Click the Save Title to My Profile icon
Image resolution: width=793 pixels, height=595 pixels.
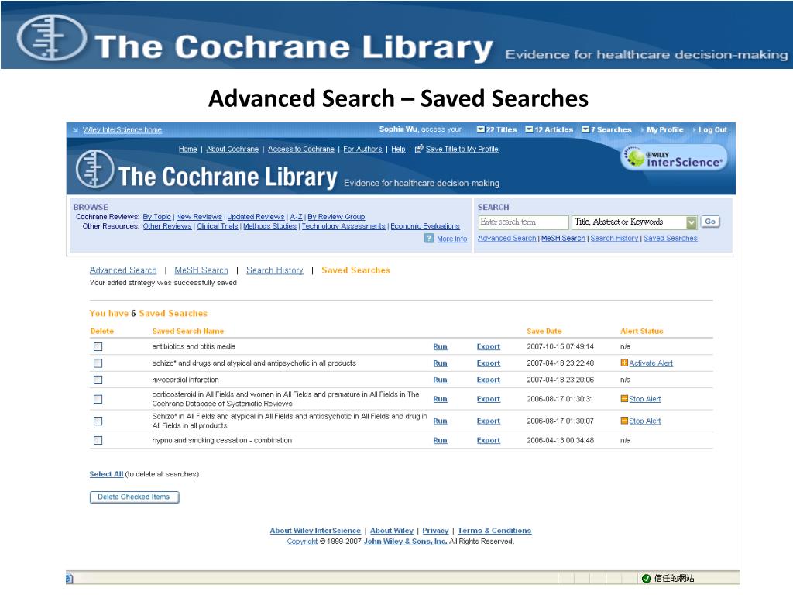[419, 149]
